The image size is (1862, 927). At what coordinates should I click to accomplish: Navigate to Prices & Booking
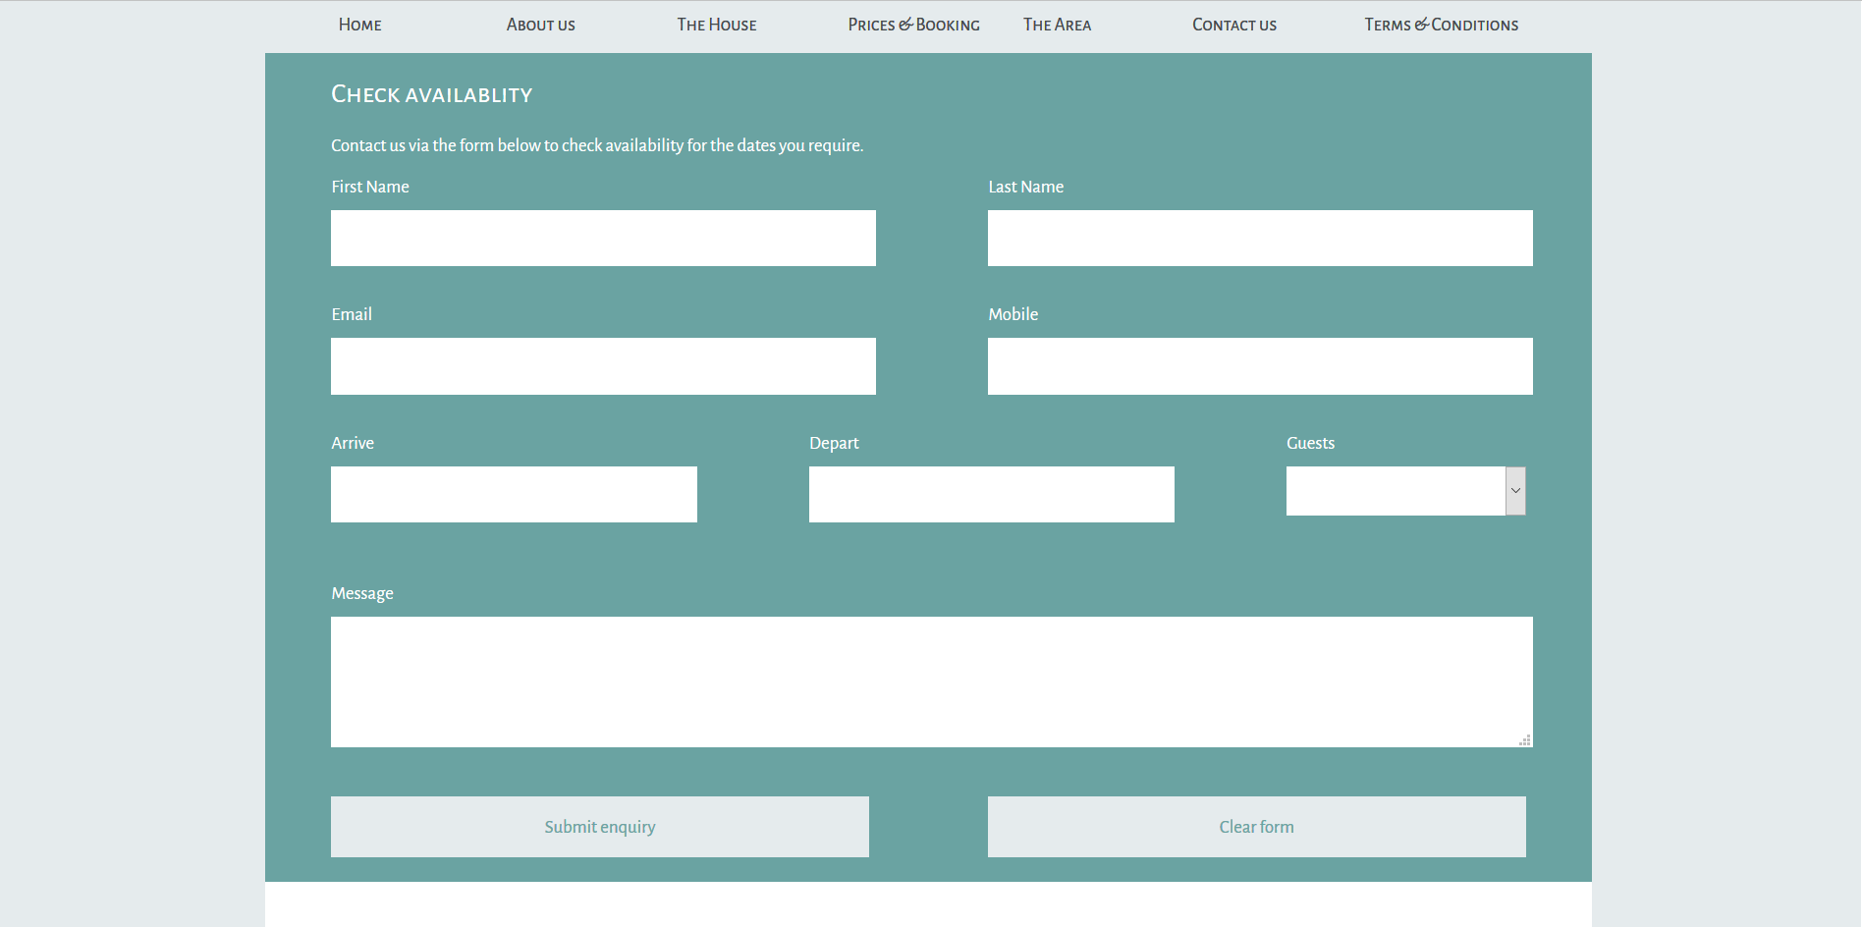coord(913,25)
